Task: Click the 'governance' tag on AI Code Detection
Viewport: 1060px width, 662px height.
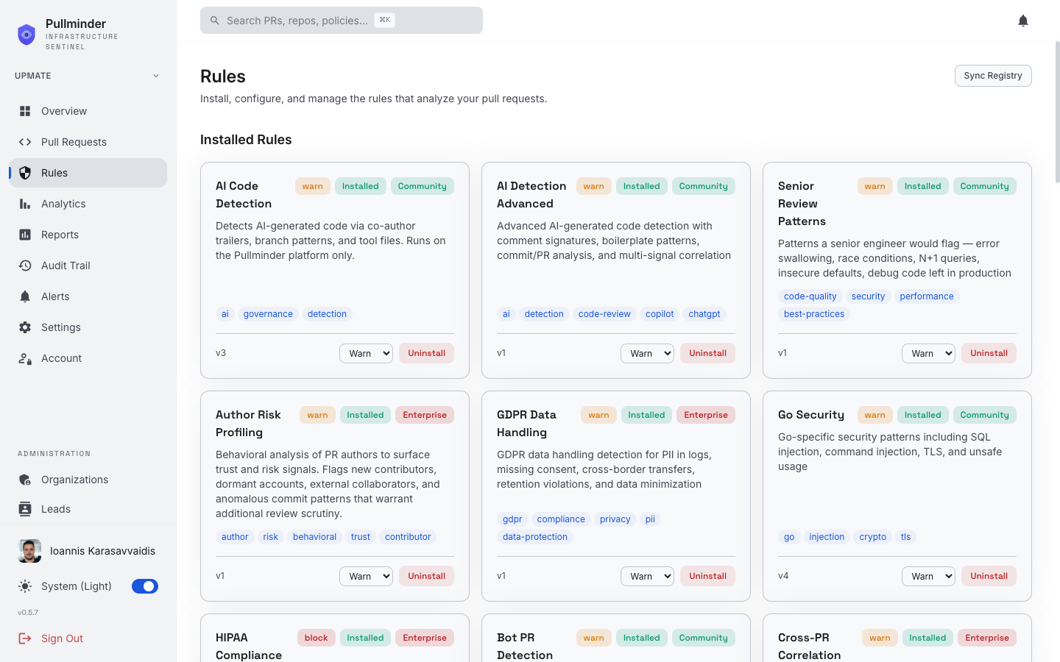Action: point(268,314)
